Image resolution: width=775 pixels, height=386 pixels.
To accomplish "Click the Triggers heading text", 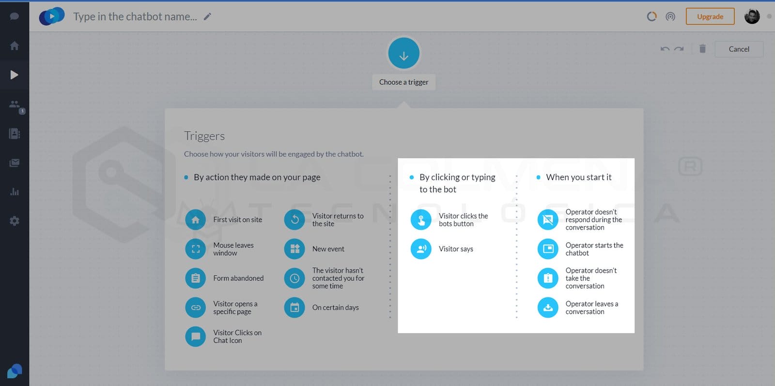I will tap(204, 136).
